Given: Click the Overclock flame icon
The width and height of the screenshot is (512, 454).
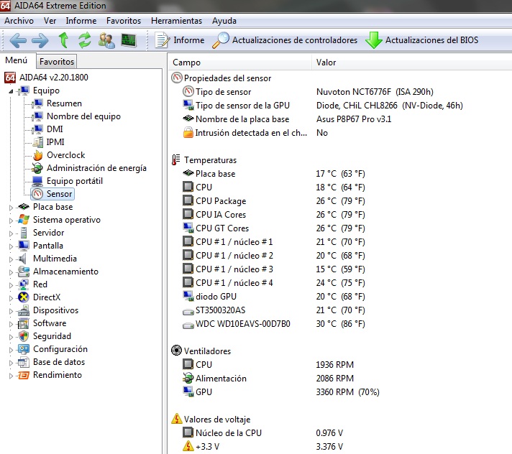Looking at the screenshot, I should pos(38,155).
